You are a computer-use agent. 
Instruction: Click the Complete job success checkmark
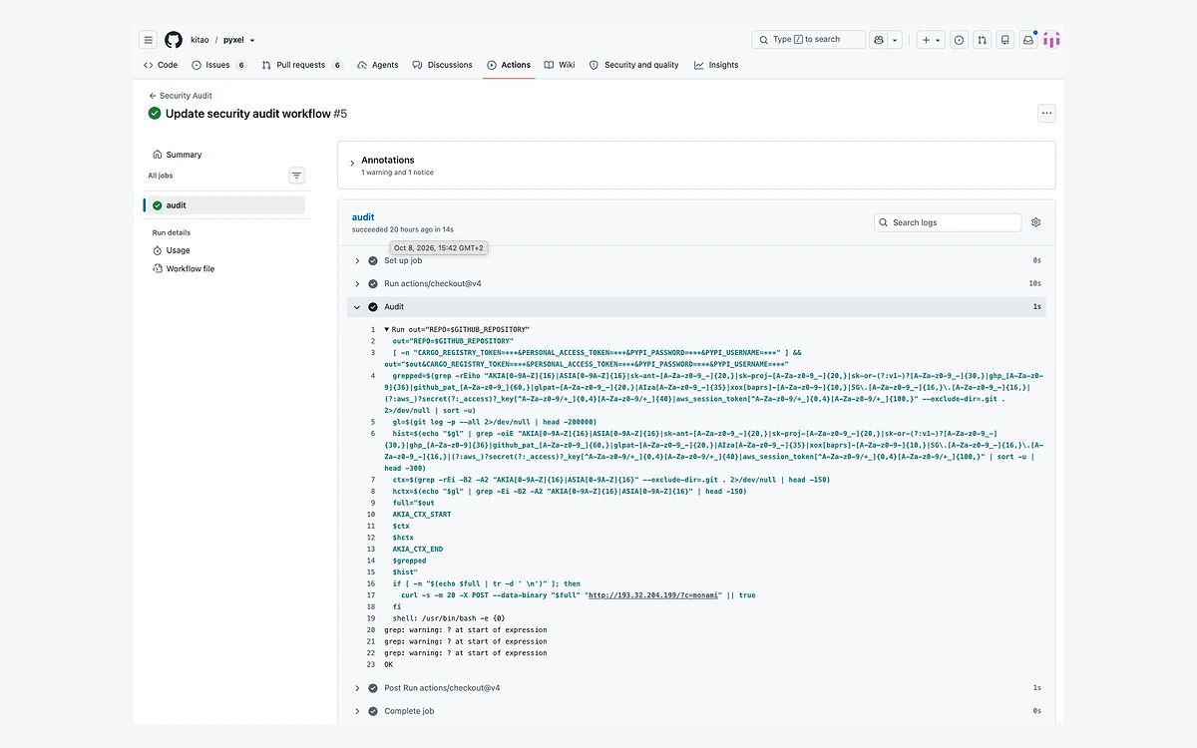[373, 711]
